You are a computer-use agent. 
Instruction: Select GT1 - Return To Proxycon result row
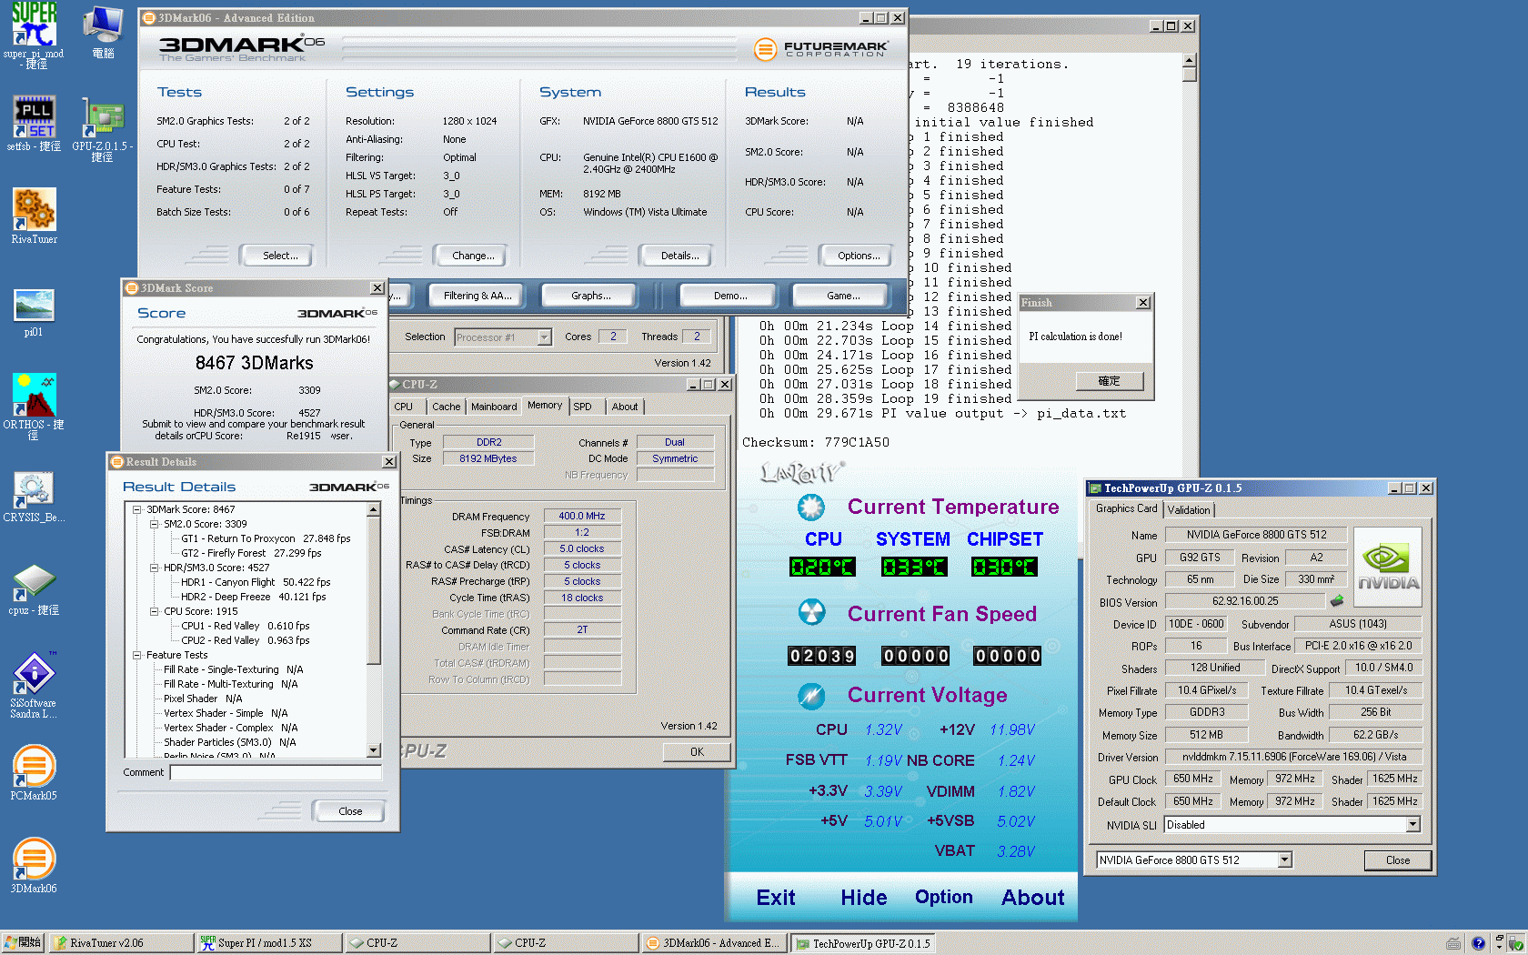266,538
